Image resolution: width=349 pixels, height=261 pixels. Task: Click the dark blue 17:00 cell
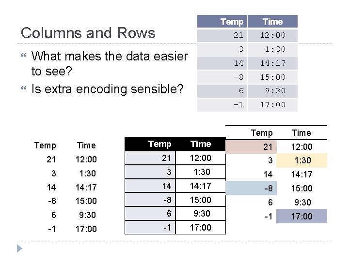[x=302, y=216]
